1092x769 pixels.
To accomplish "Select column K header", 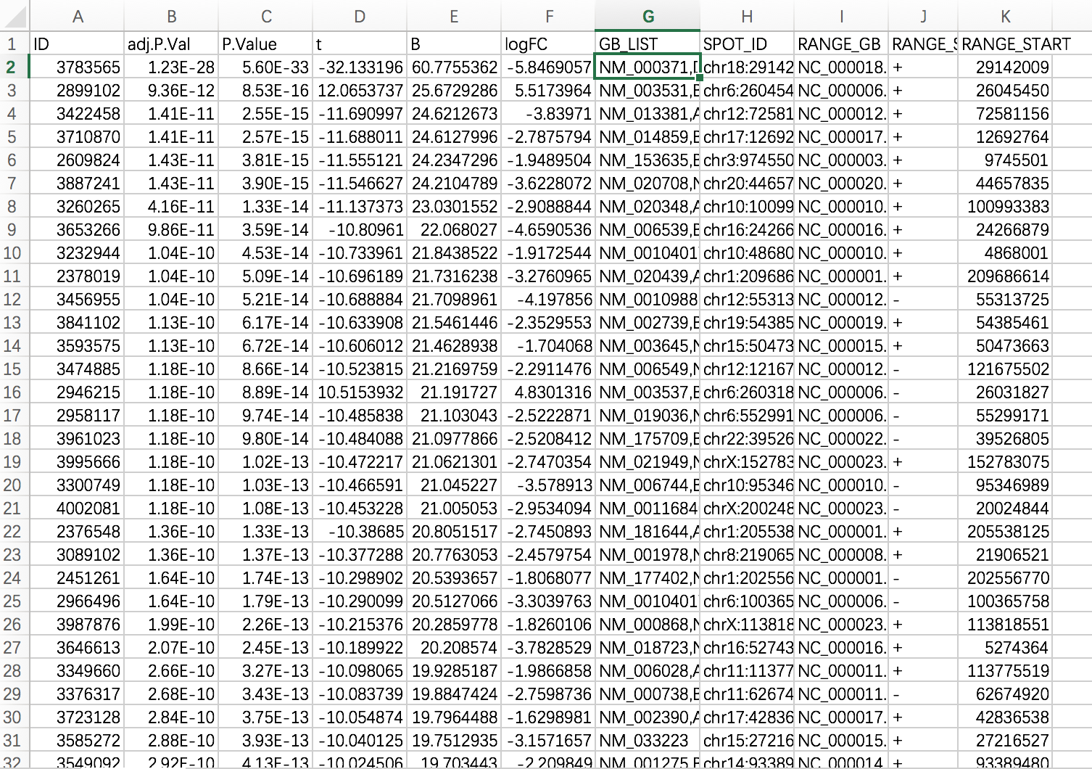I will pos(1005,16).
